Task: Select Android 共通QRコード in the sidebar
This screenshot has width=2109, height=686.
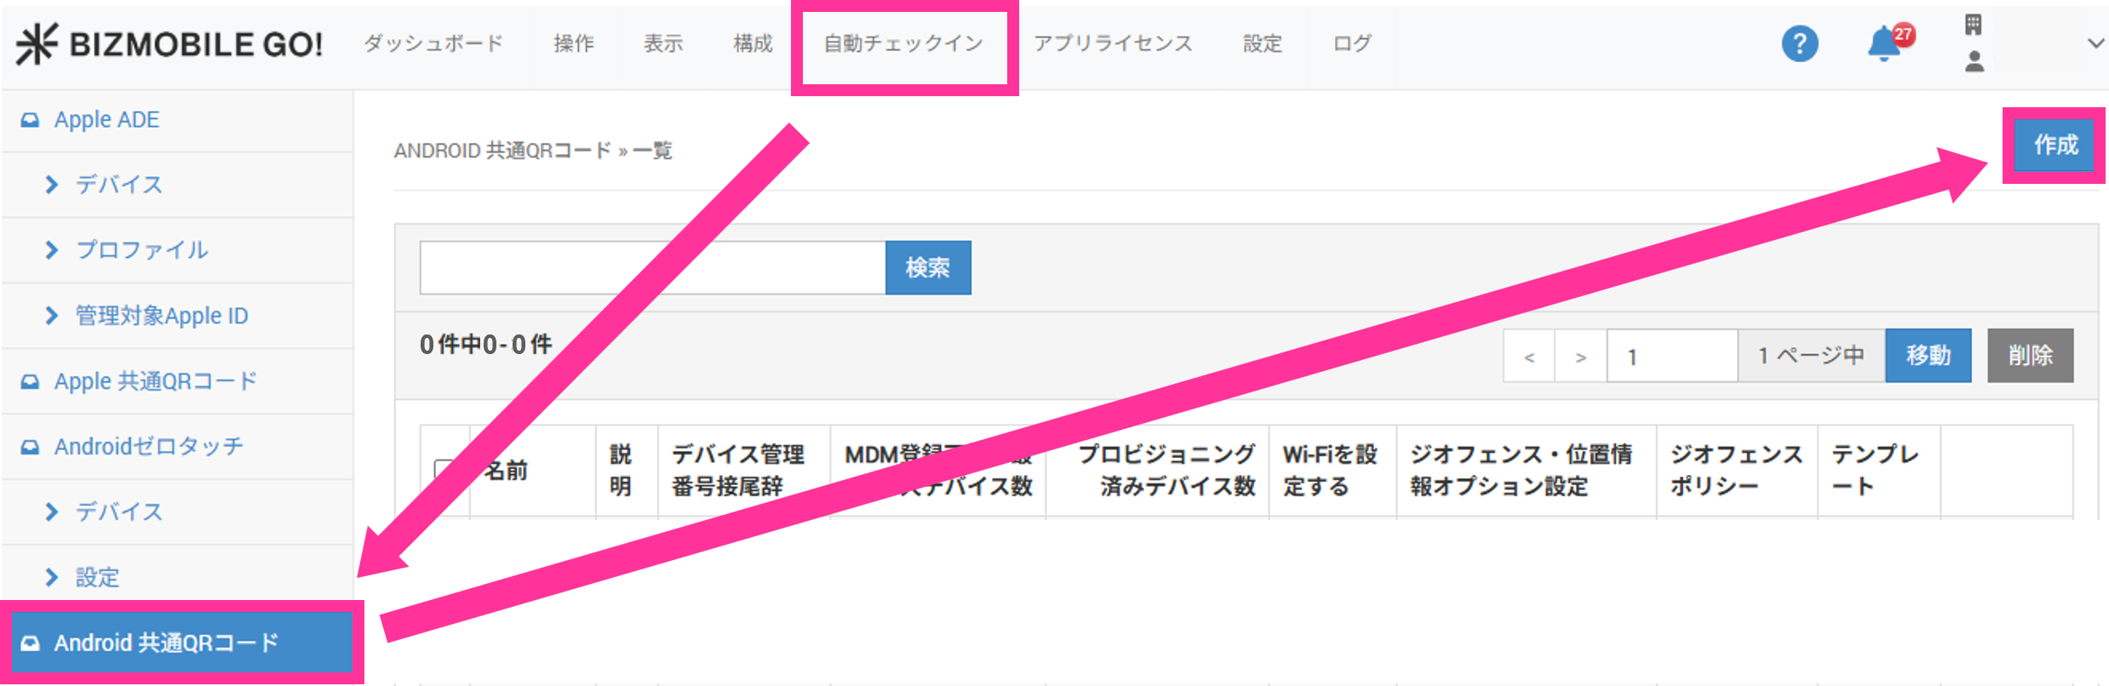Action: coord(166,643)
